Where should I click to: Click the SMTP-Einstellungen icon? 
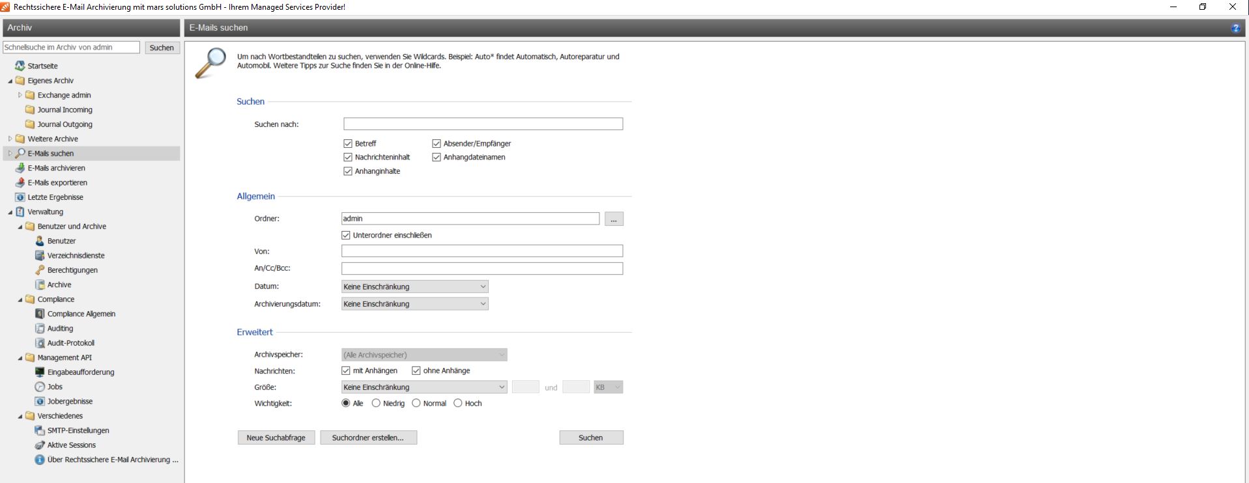(40, 430)
